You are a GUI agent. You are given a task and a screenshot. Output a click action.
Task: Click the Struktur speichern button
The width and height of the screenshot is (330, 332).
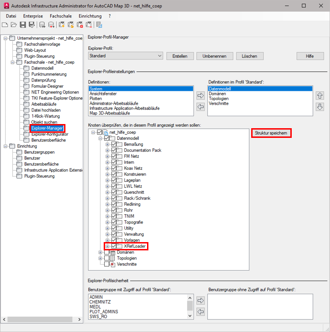(x=271, y=133)
